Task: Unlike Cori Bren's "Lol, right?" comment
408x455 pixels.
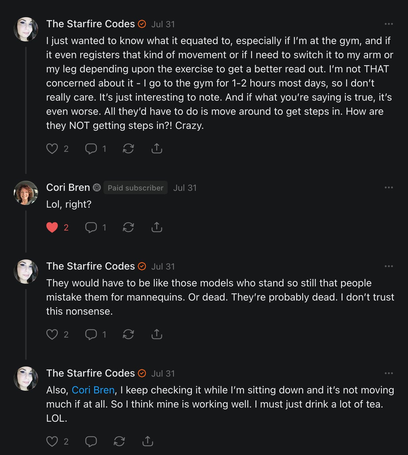Action: (x=52, y=228)
